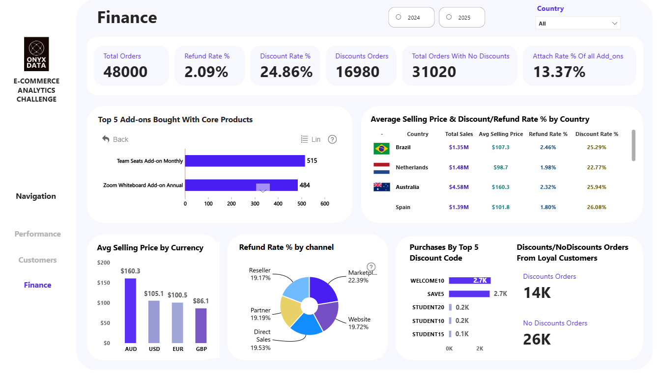Click Spain's total sales $1.39M
Image resolution: width=659 pixels, height=373 pixels.
(459, 207)
